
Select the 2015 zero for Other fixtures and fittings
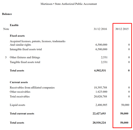[129, 57]
